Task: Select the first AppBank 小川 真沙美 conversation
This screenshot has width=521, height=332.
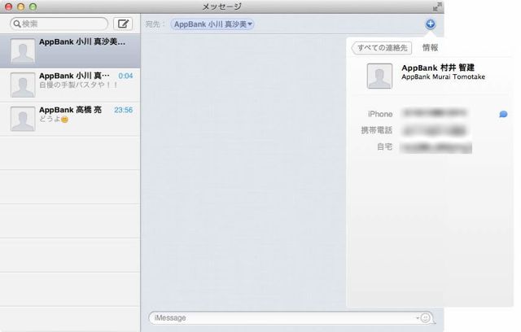Action: click(x=70, y=50)
